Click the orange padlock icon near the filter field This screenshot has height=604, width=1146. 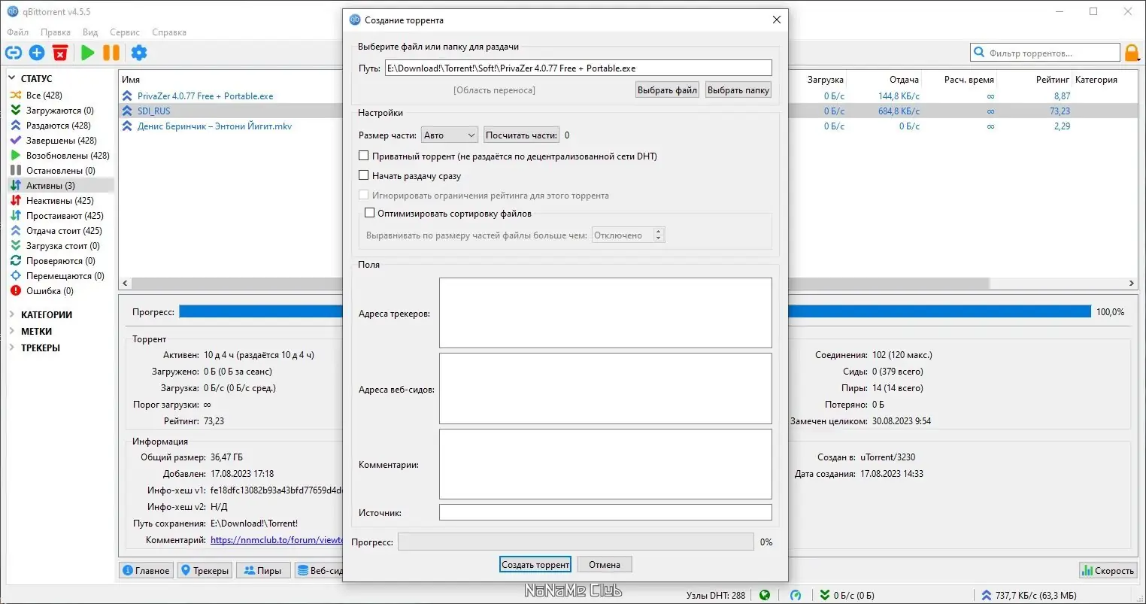tap(1132, 53)
